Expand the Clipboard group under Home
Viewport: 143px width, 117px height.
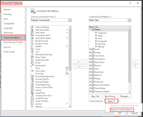[x=96, y=33]
